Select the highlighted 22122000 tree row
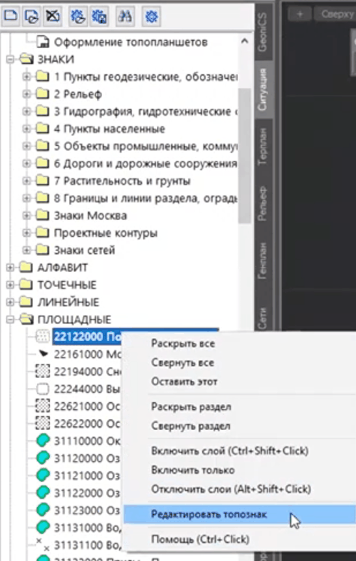The height and width of the screenshot is (561, 356). (x=135, y=336)
